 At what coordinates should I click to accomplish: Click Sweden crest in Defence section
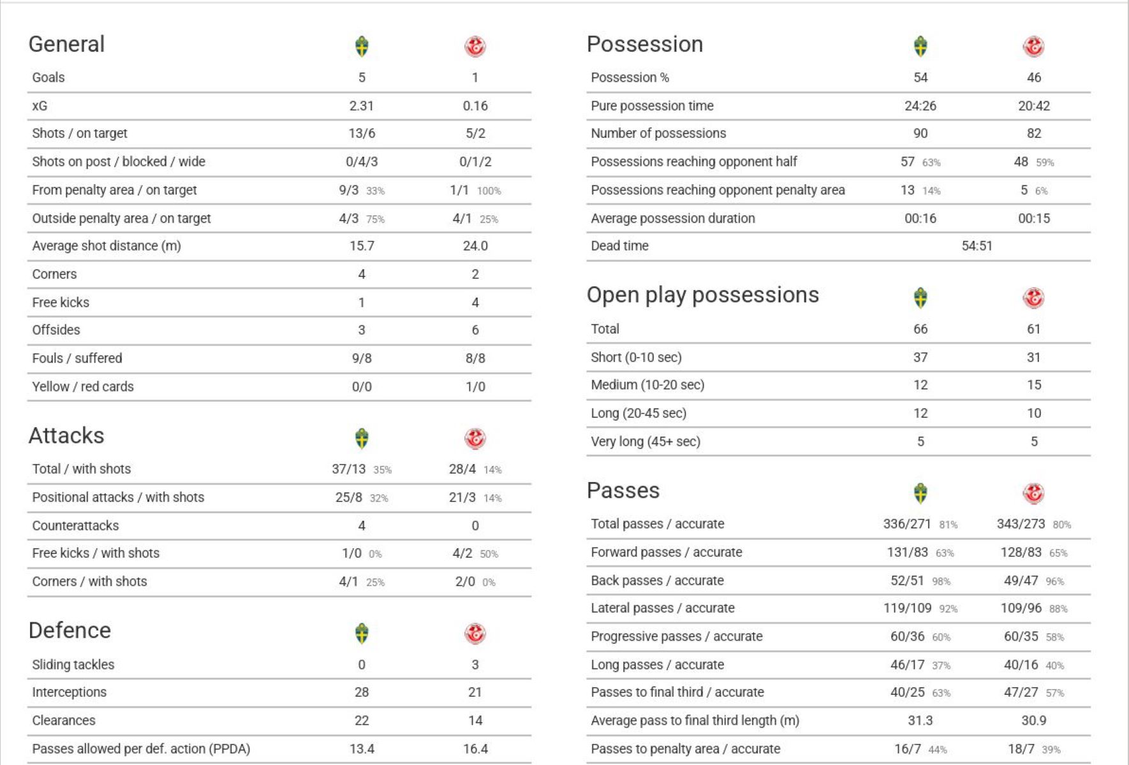pos(362,634)
